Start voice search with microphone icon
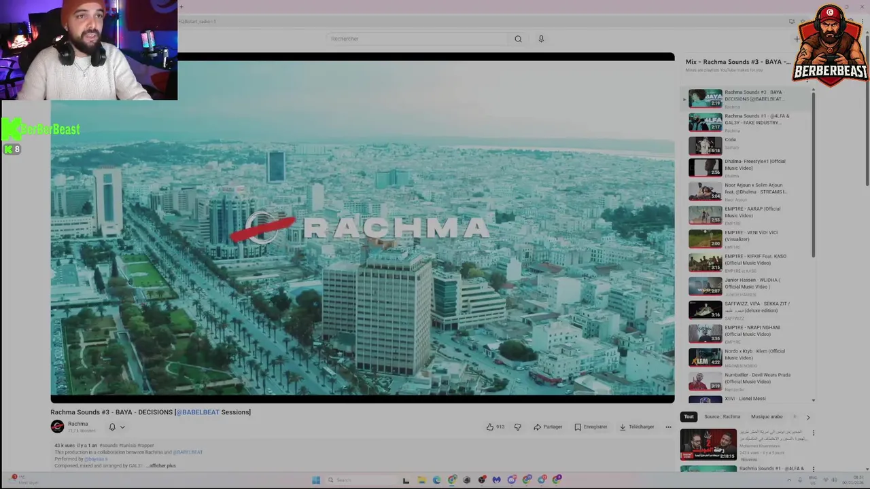The image size is (870, 489). coord(541,39)
